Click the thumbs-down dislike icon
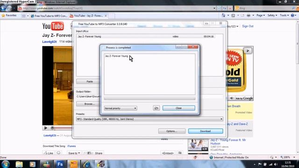The image size is (299, 168). click(58, 153)
